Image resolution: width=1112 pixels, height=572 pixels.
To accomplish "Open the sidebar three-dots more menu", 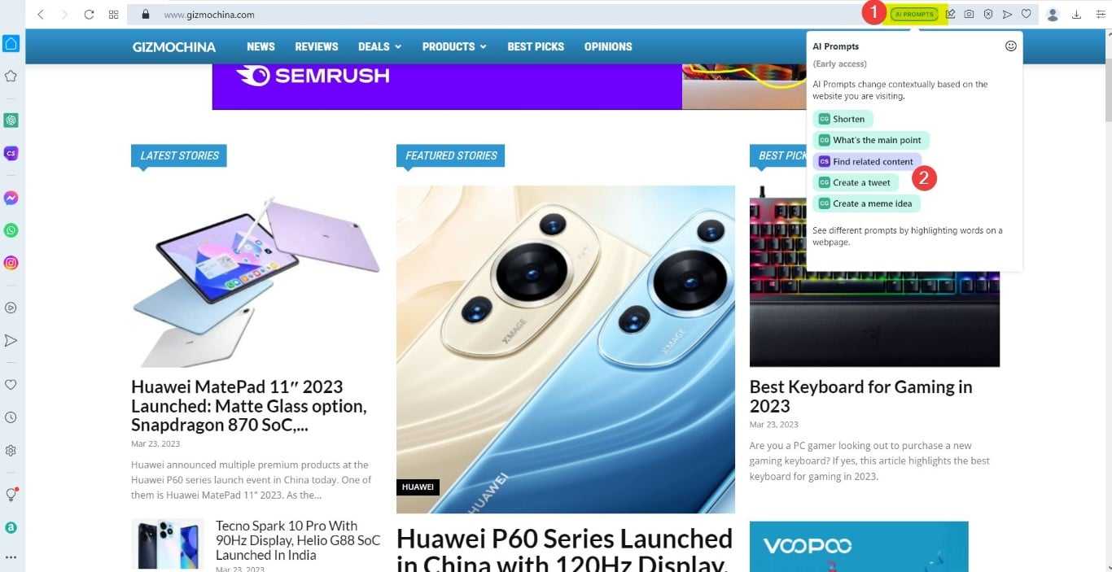I will [11, 557].
